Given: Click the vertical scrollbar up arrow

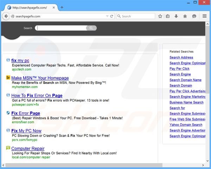Looking at the screenshot, I should pos(207,24).
